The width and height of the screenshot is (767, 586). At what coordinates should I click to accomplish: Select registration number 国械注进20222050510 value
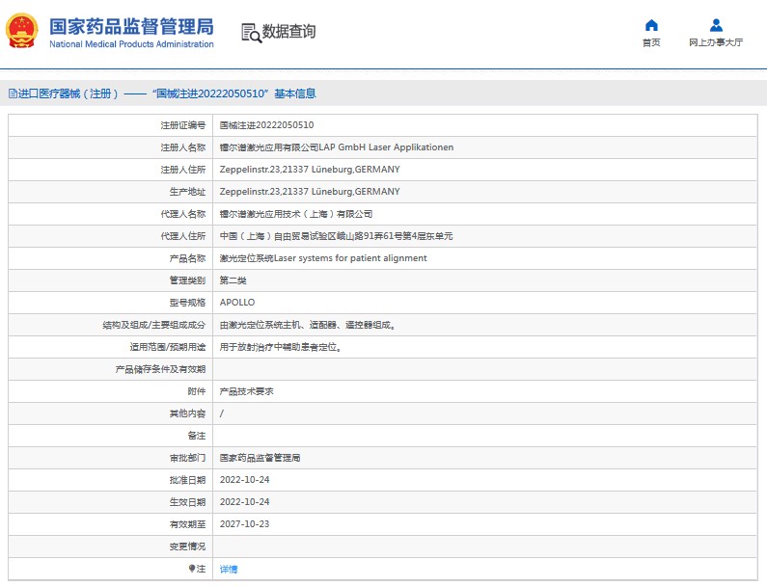pos(266,125)
